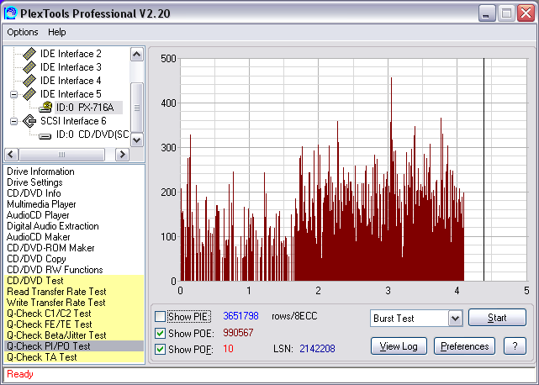Image resolution: width=539 pixels, height=385 pixels.
Task: Click the LSN value 2142208
Action: pyautogui.click(x=317, y=349)
